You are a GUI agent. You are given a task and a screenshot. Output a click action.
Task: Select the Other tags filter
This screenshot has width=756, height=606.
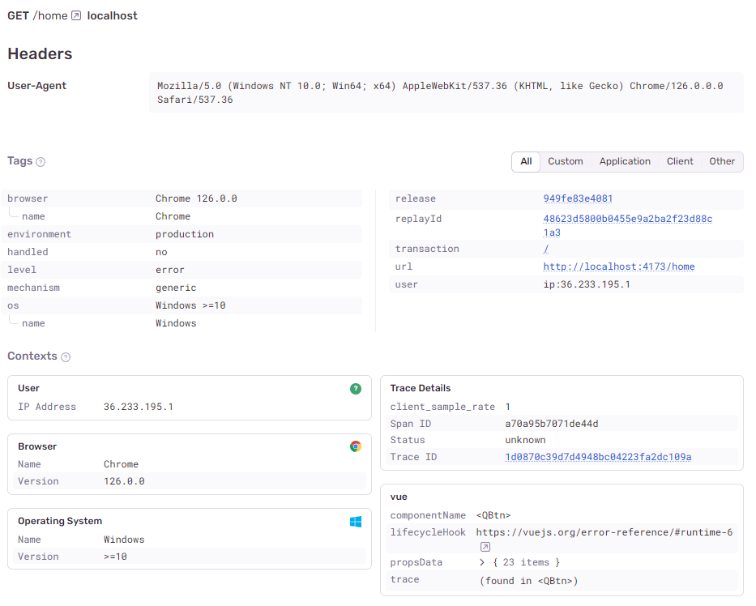point(722,161)
